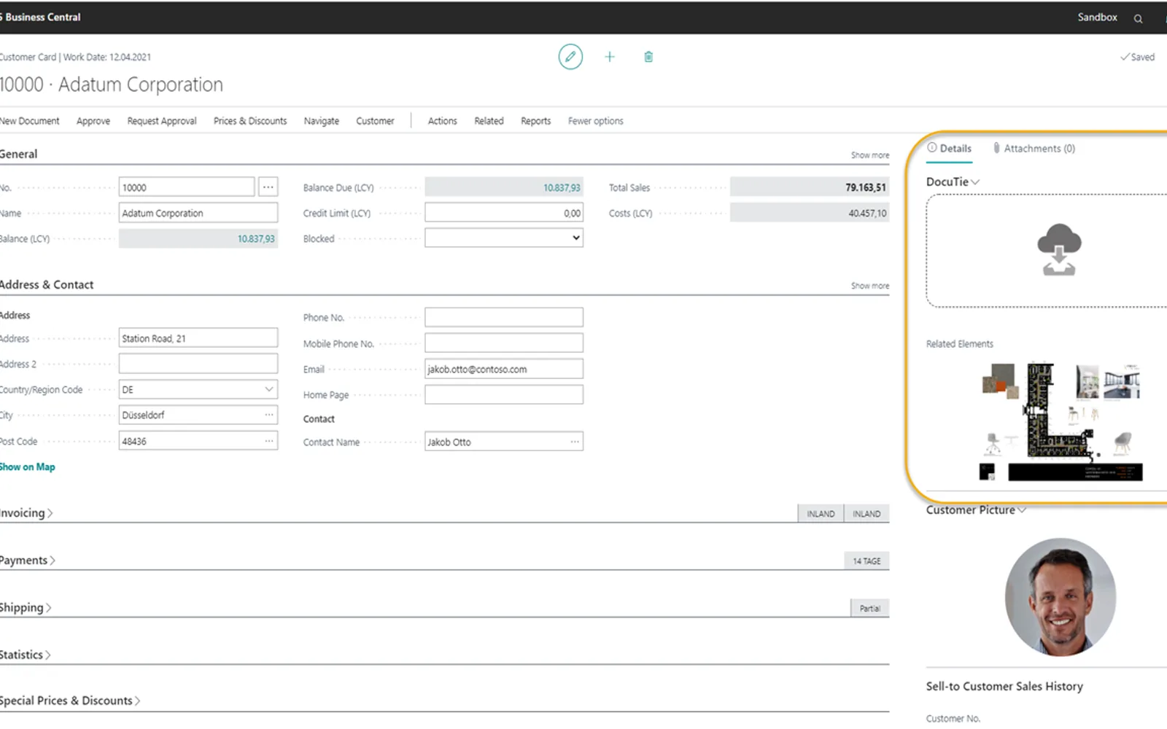The width and height of the screenshot is (1167, 729).
Task: Expand the DocuTie chevron menu
Action: pos(975,182)
